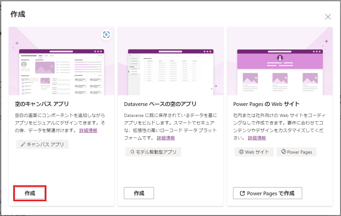Select the キャンバス アプリ tag
The image size is (341, 216).
(x=42, y=145)
